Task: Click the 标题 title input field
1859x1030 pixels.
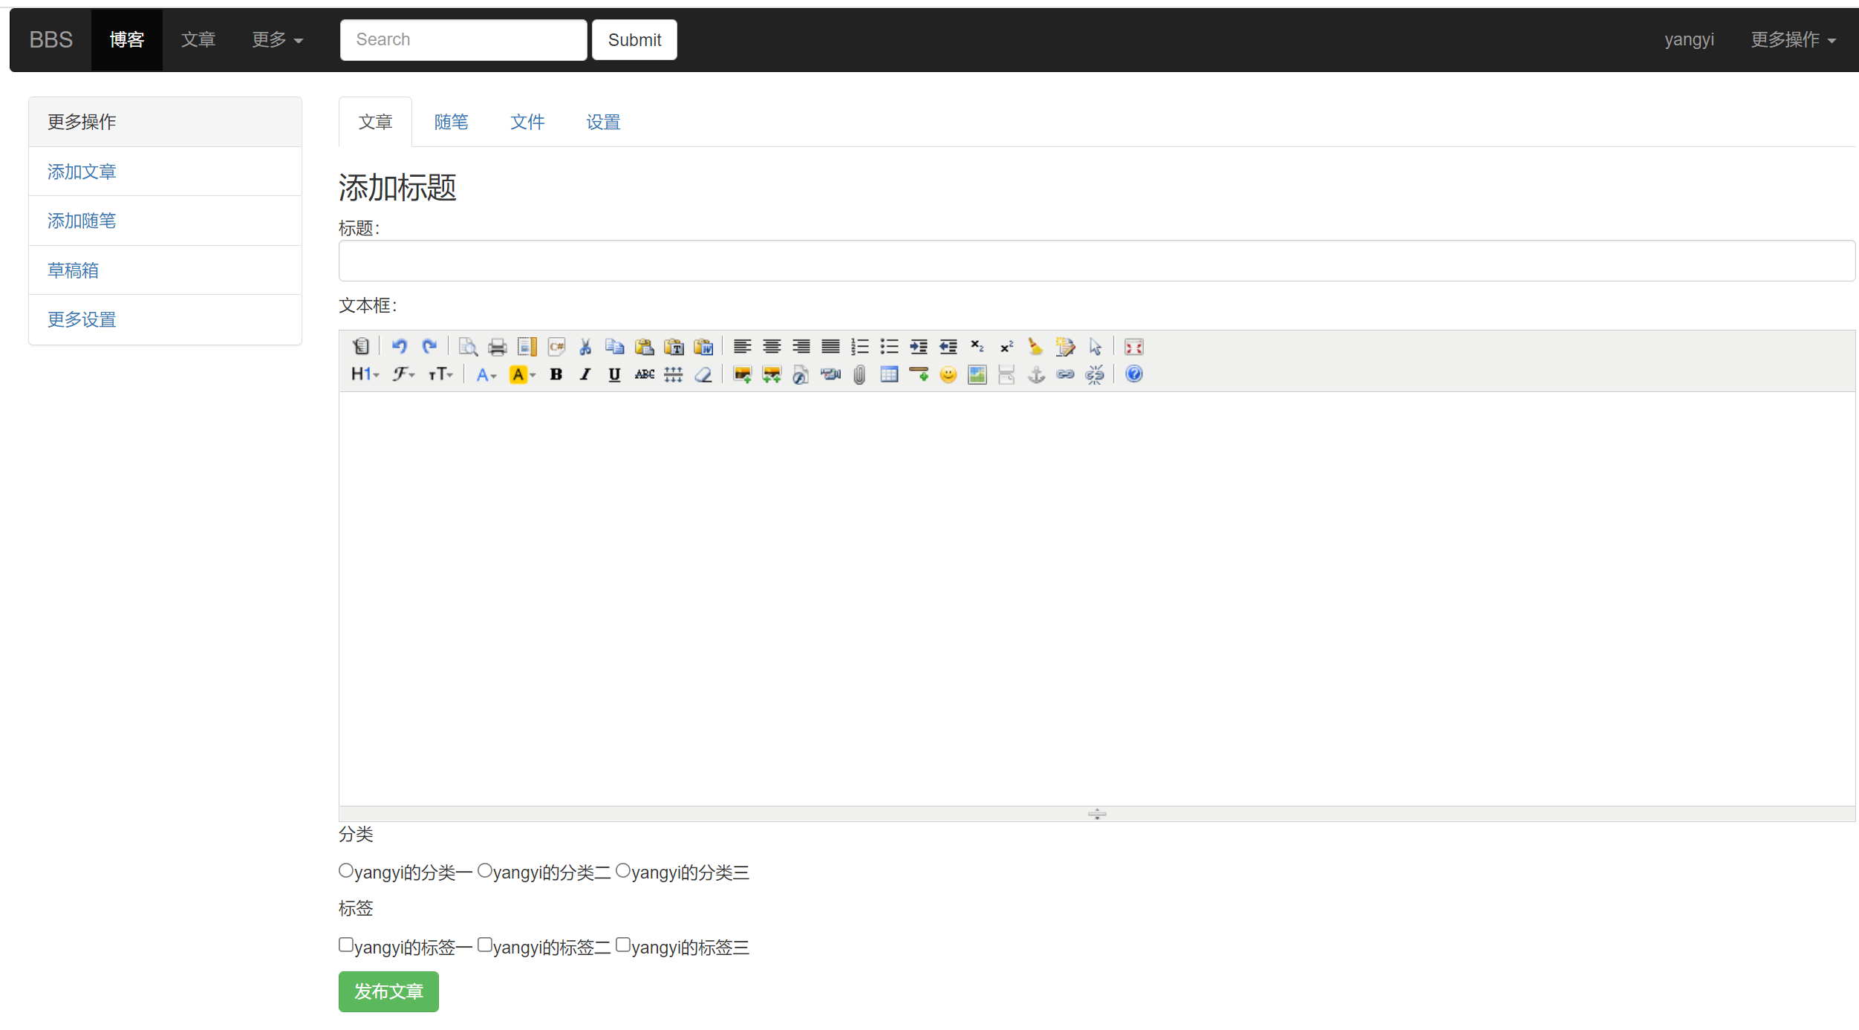Action: [x=1096, y=261]
